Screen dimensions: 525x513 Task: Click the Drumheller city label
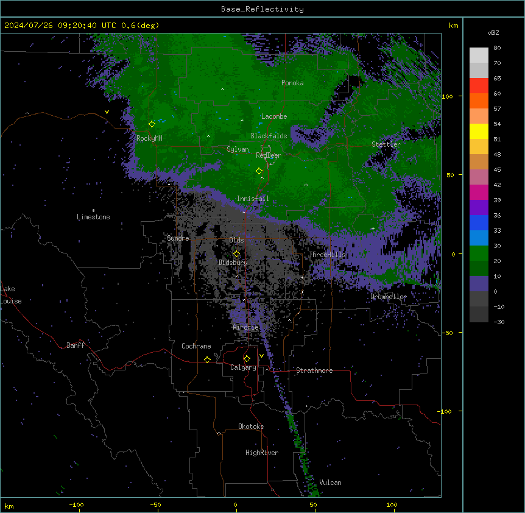point(389,297)
